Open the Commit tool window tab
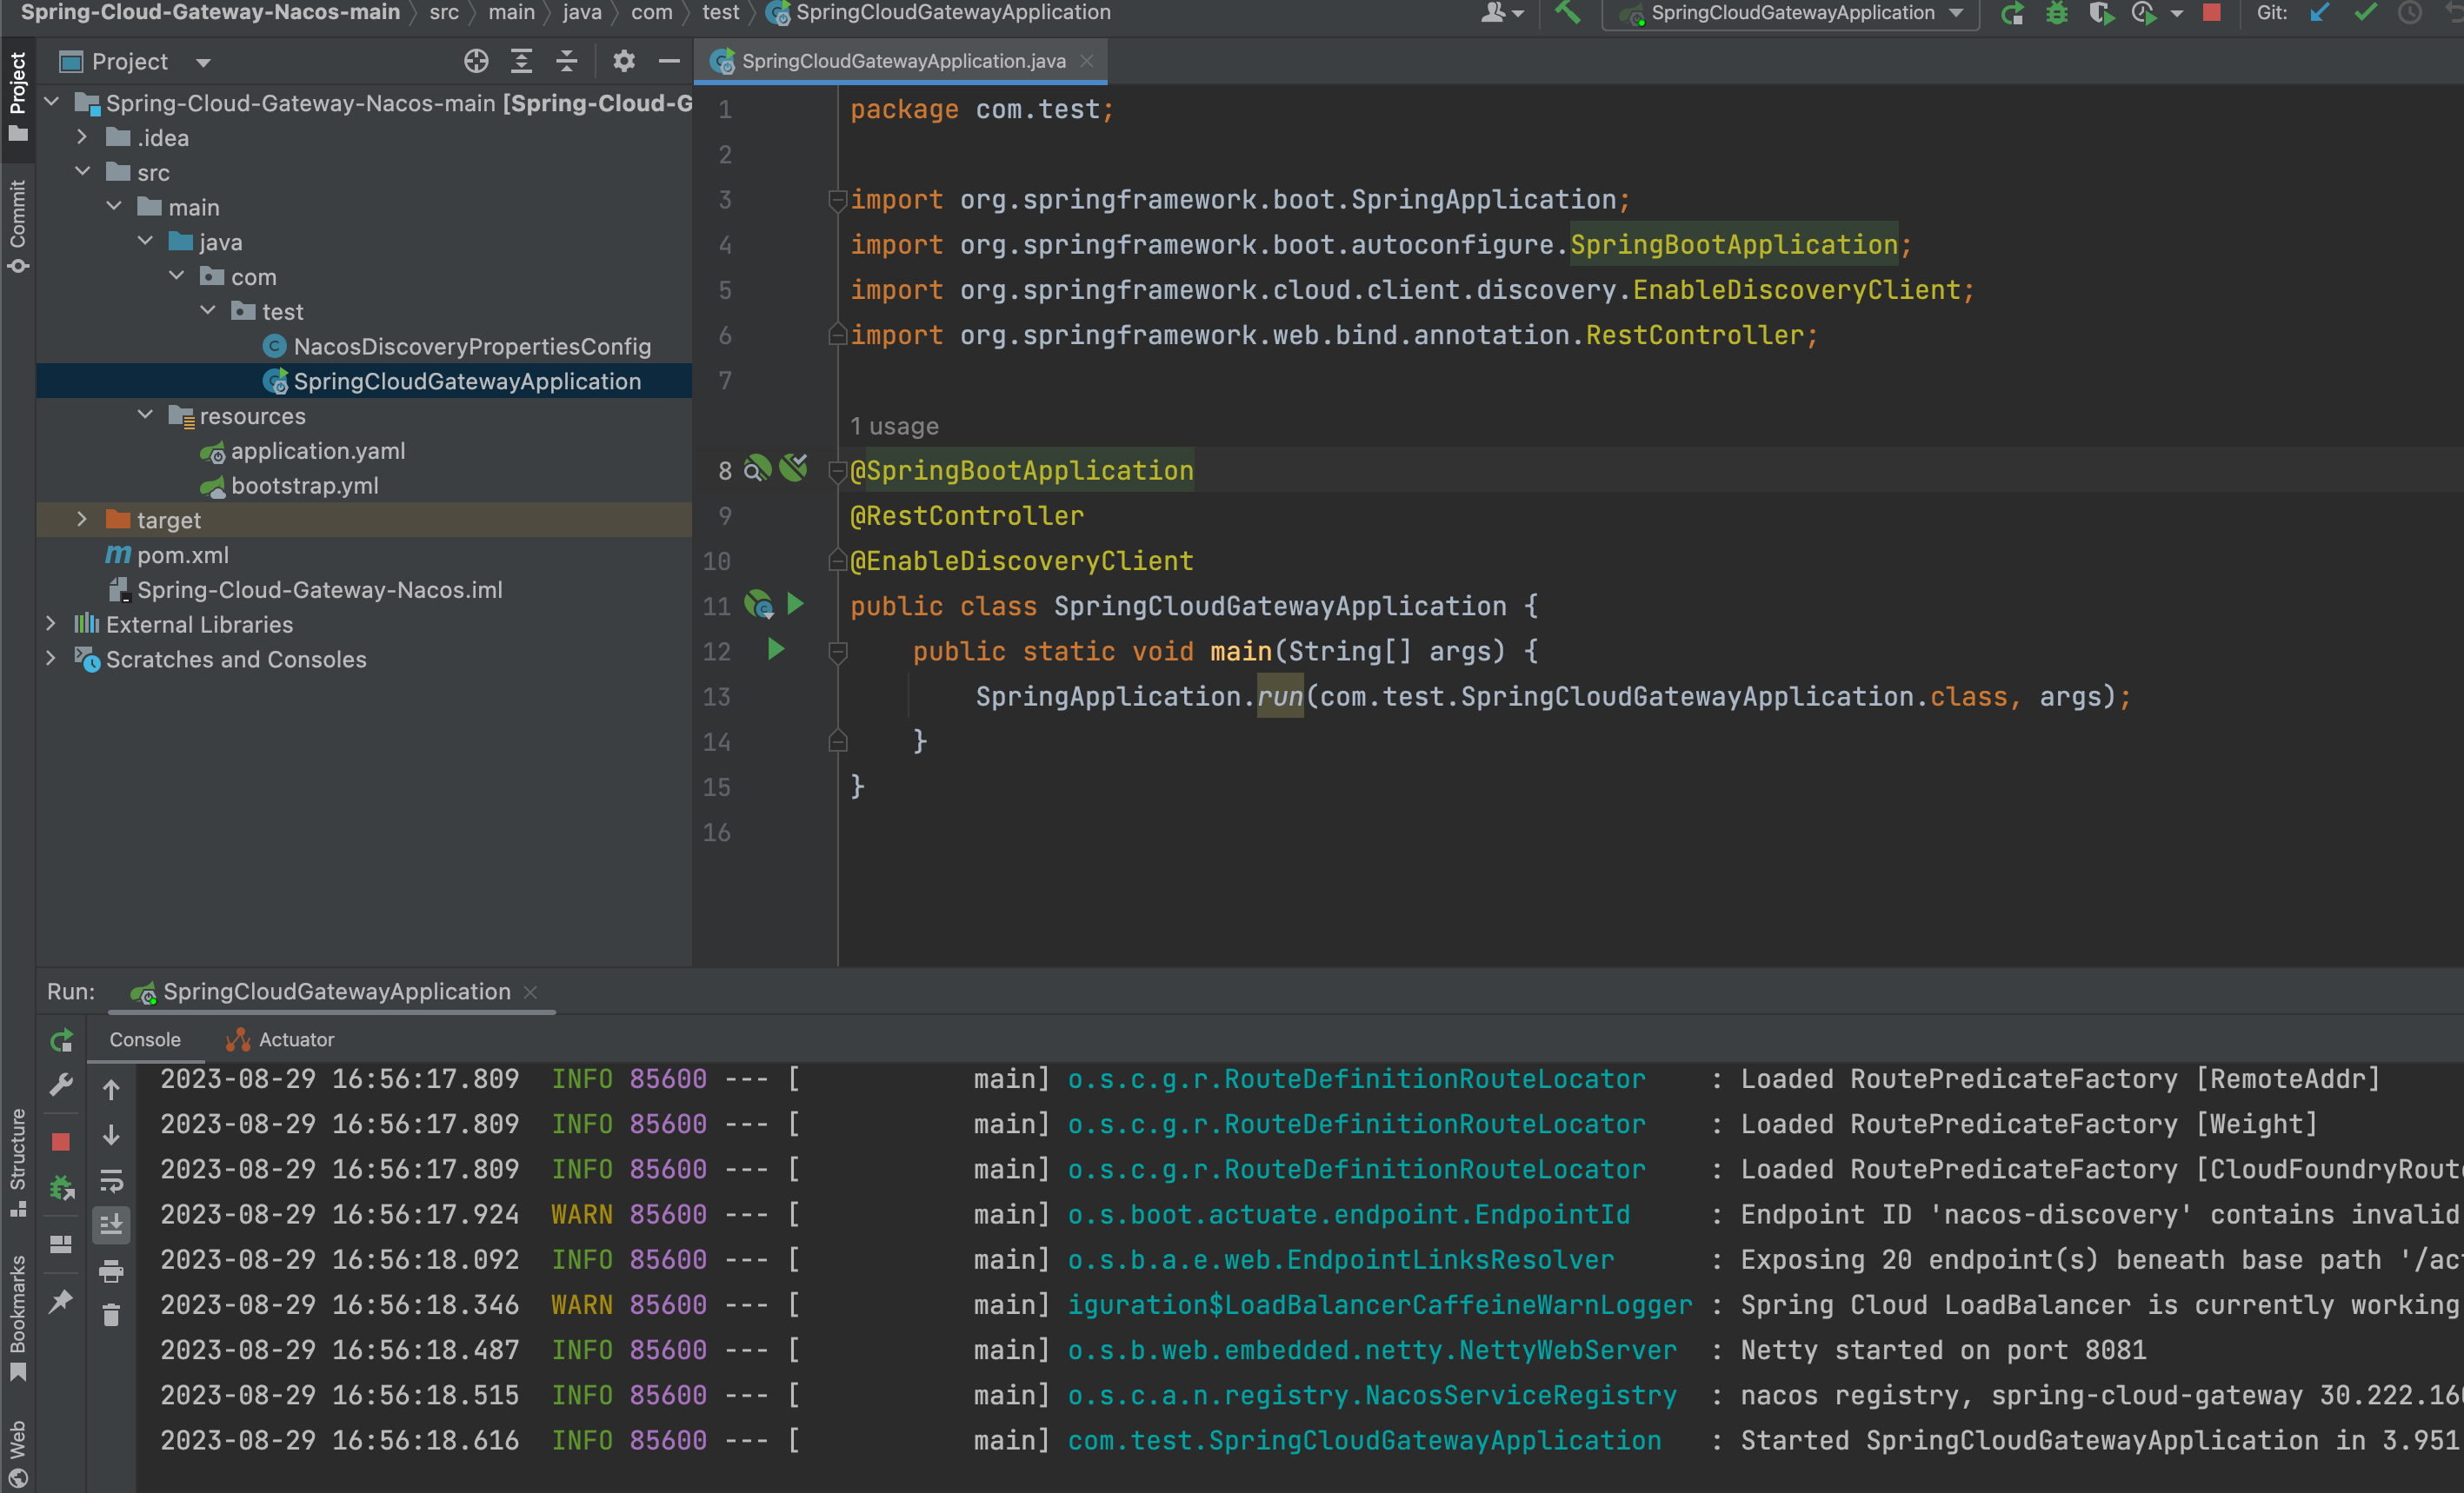2464x1493 pixels. (18, 225)
